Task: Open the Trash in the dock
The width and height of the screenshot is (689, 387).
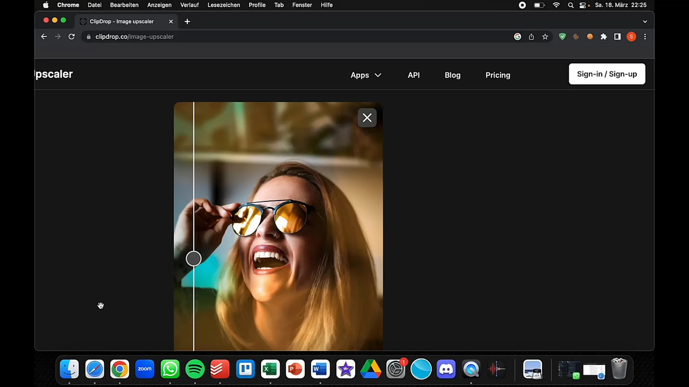Action: tap(619, 369)
